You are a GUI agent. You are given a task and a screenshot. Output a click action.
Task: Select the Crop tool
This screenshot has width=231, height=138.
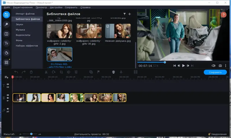pos(61,72)
